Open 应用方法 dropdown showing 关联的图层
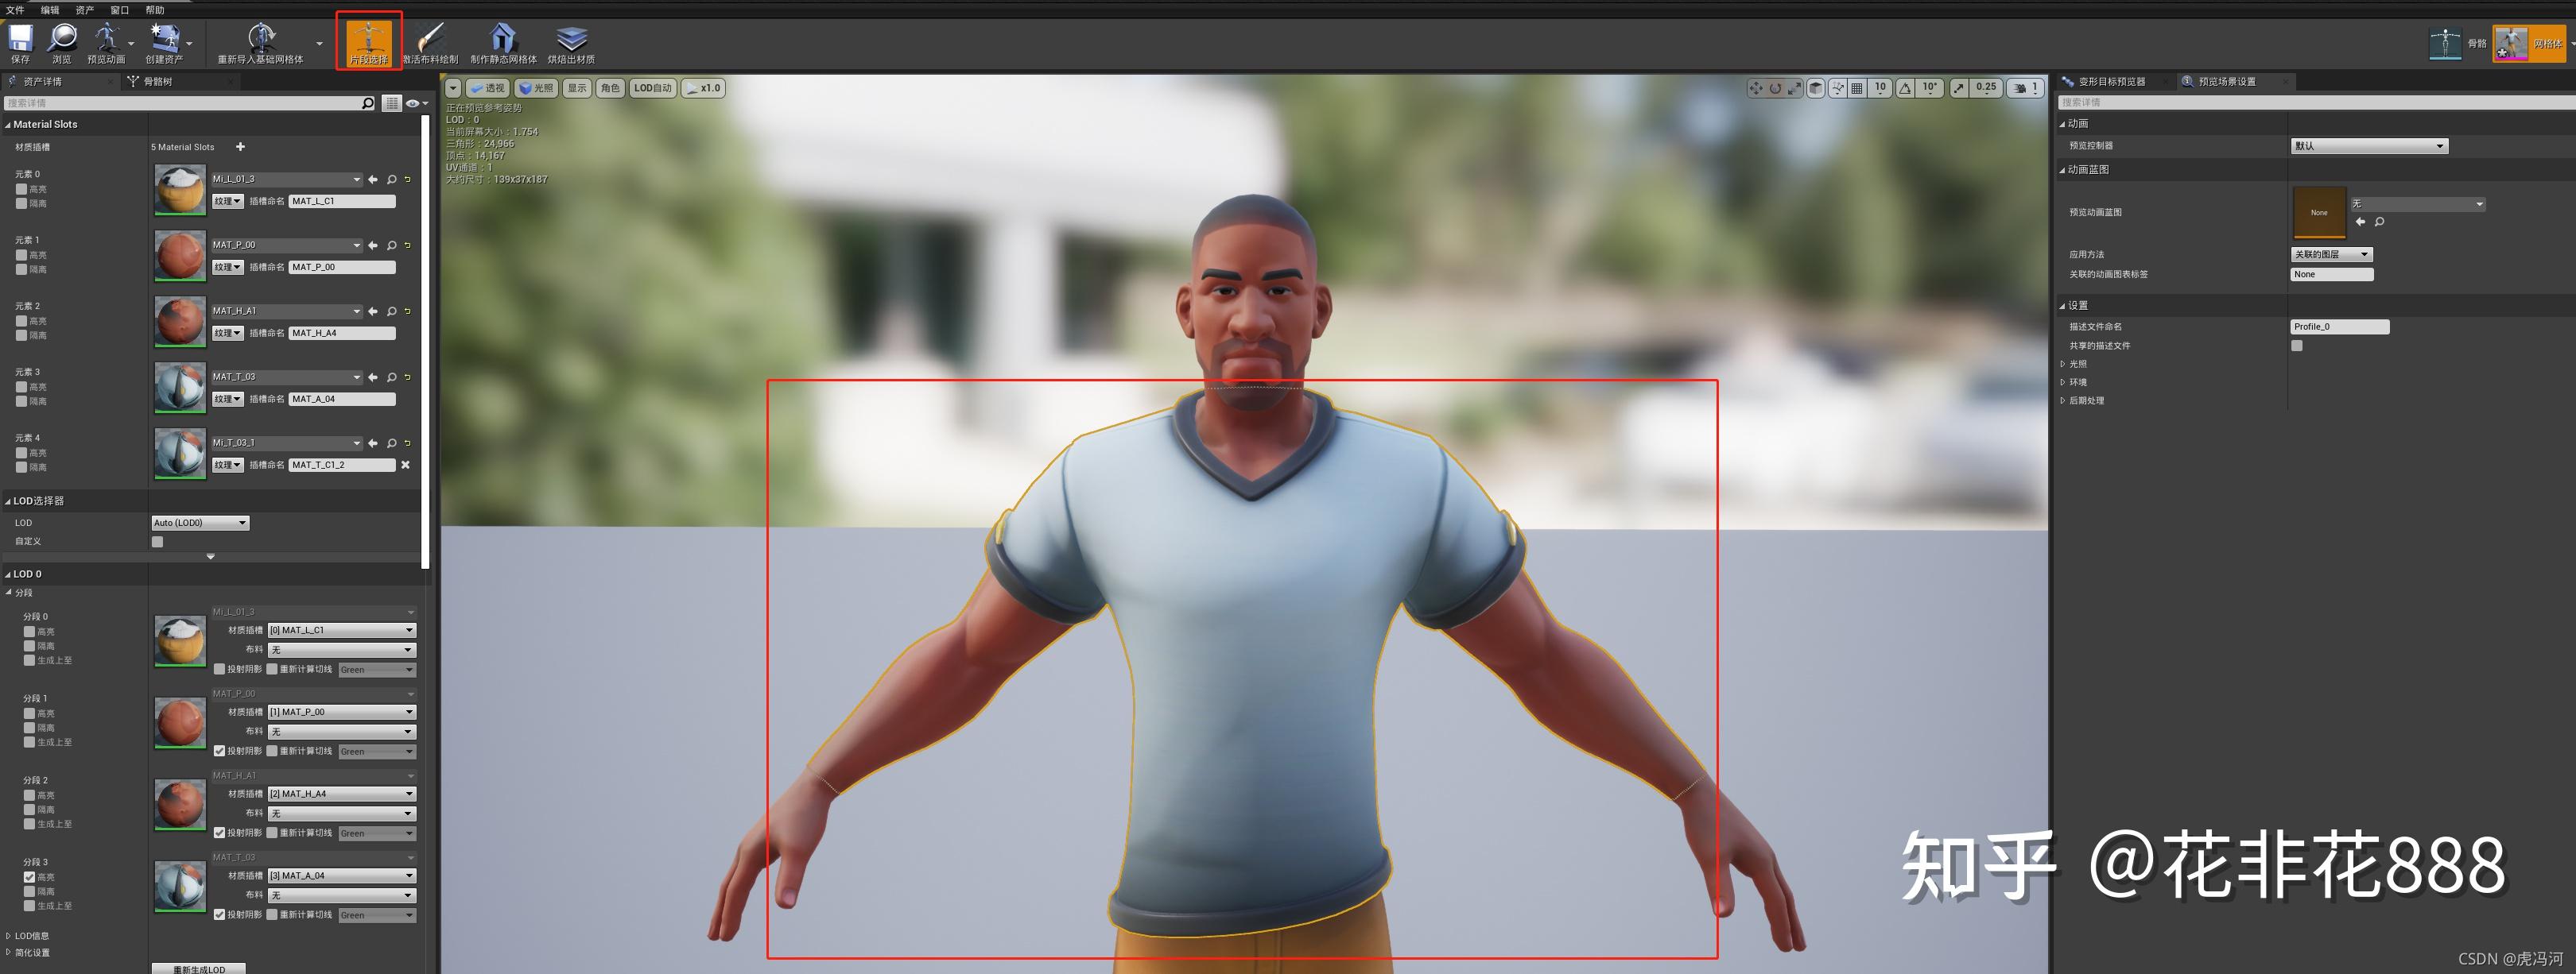The width and height of the screenshot is (2576, 974). point(2331,255)
